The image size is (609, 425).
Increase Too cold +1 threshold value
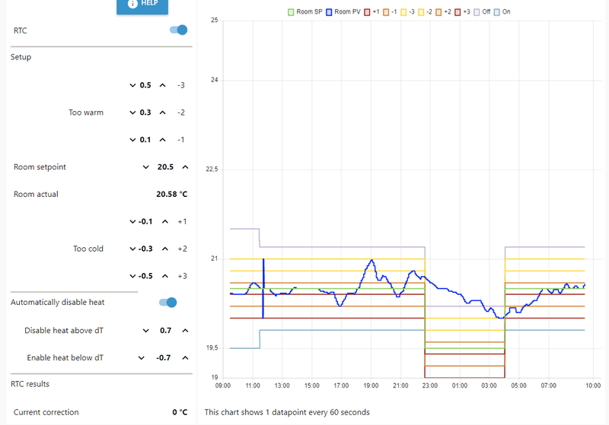pyautogui.click(x=161, y=222)
